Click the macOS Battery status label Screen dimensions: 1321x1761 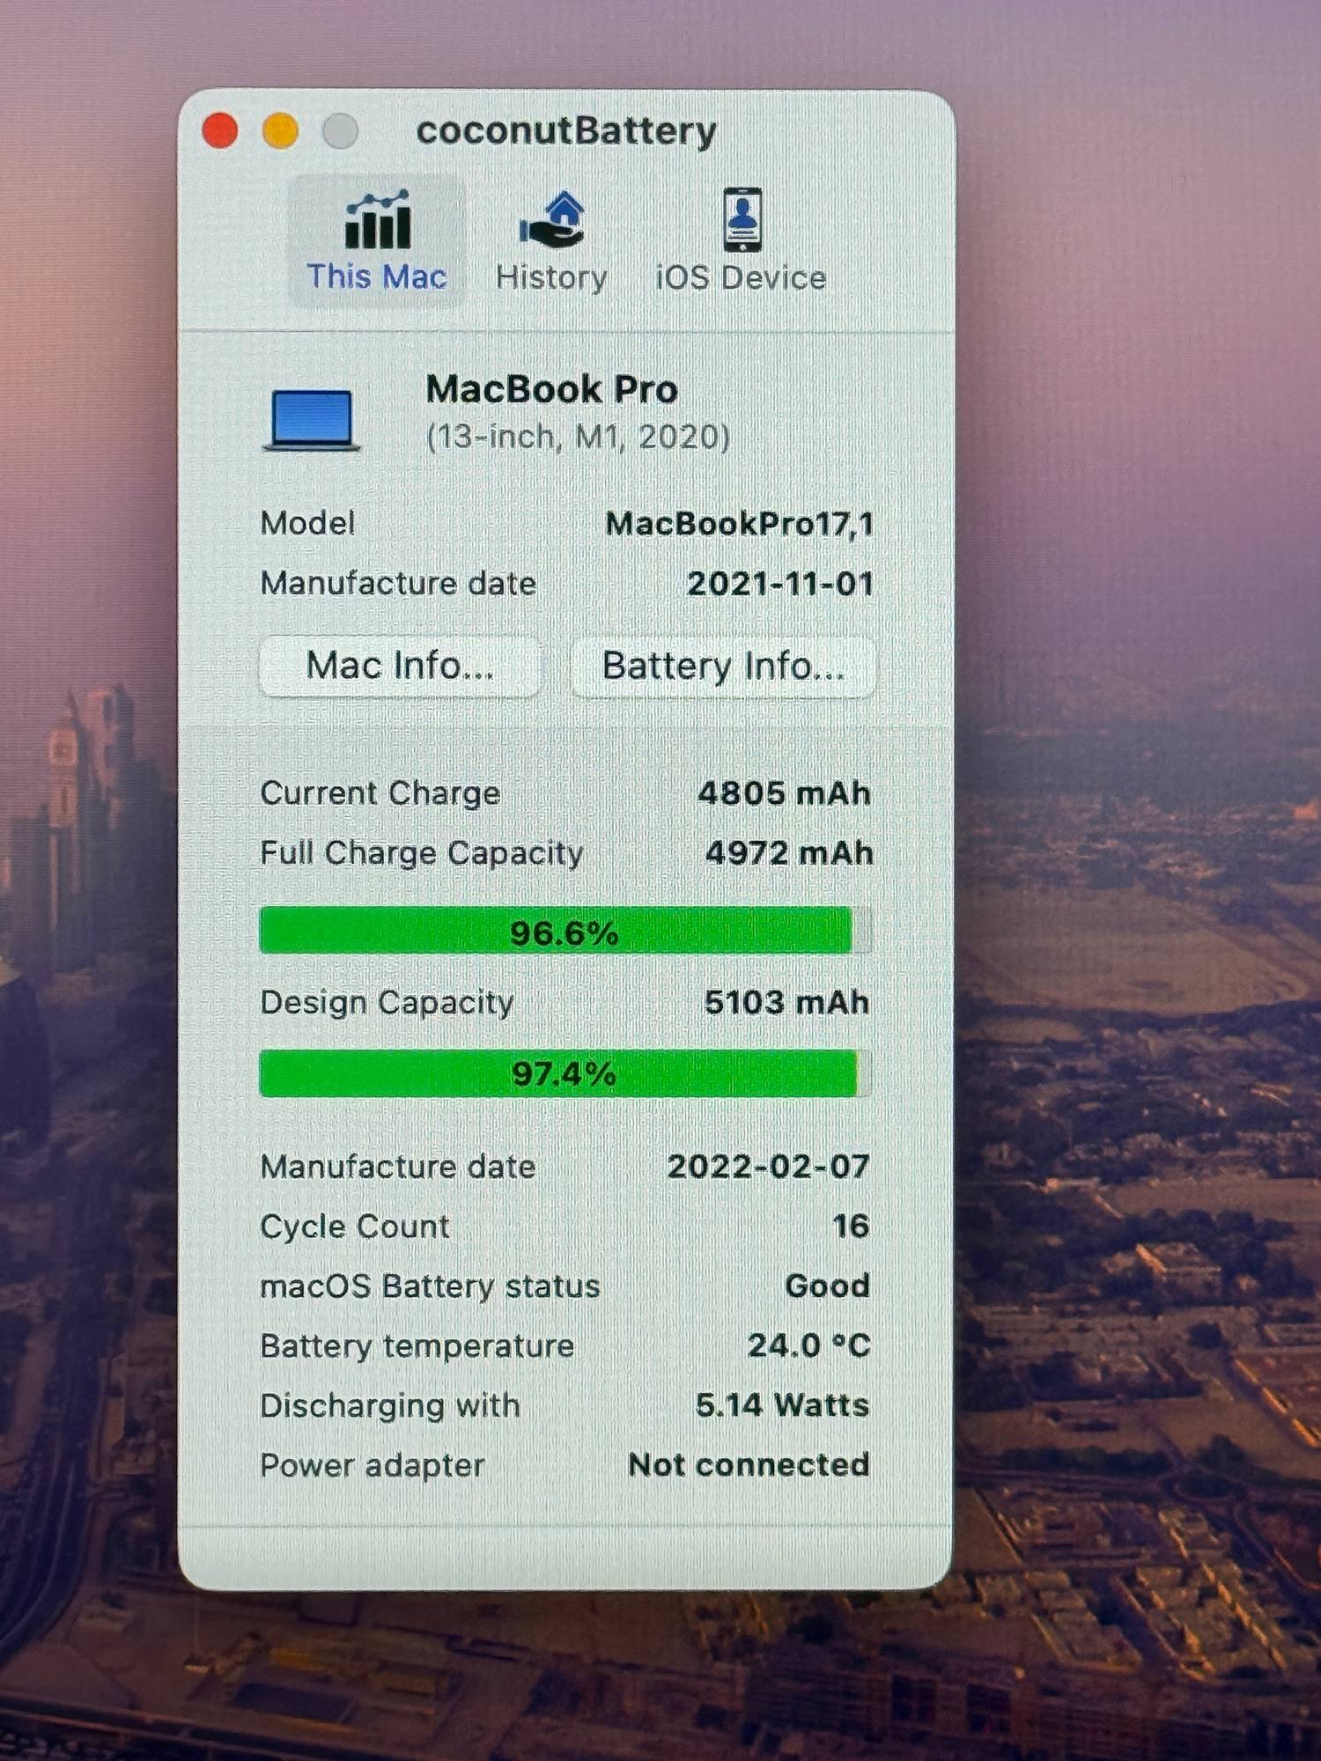[x=430, y=1287]
